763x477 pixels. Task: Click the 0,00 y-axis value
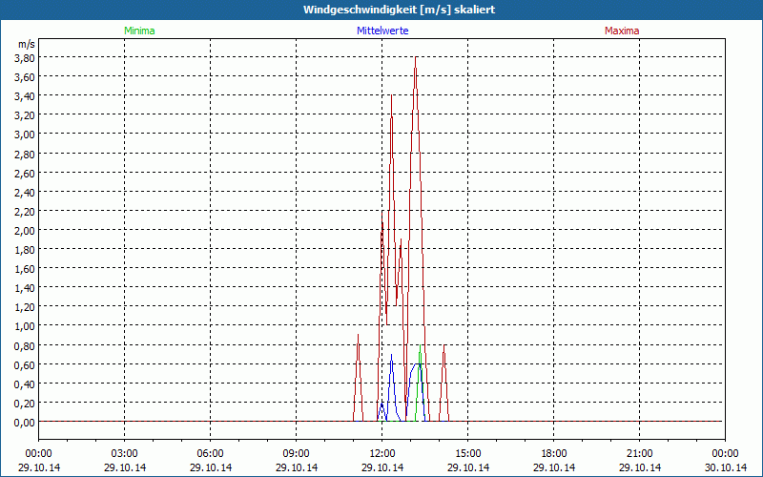point(25,422)
